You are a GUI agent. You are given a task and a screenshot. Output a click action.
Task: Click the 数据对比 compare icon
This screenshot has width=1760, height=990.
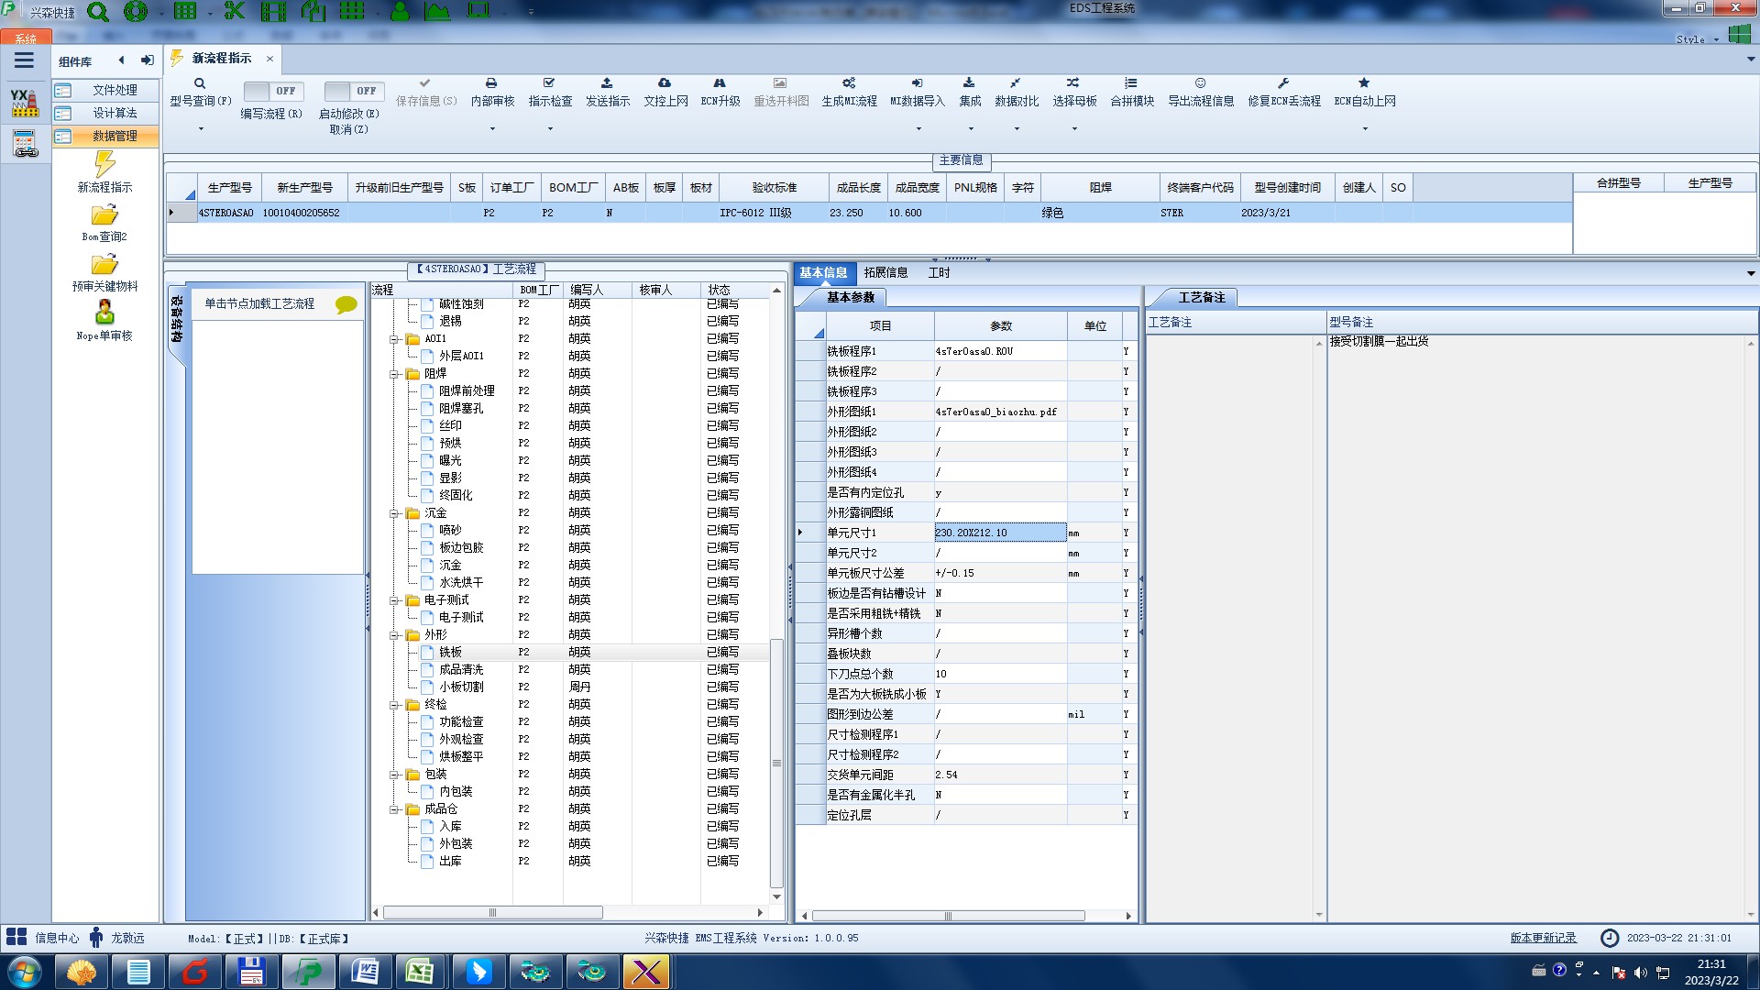(x=1016, y=83)
